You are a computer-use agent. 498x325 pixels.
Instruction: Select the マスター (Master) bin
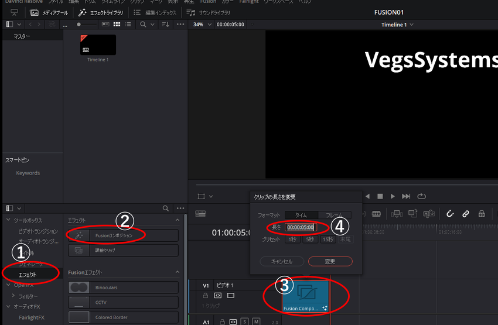[x=22, y=36]
